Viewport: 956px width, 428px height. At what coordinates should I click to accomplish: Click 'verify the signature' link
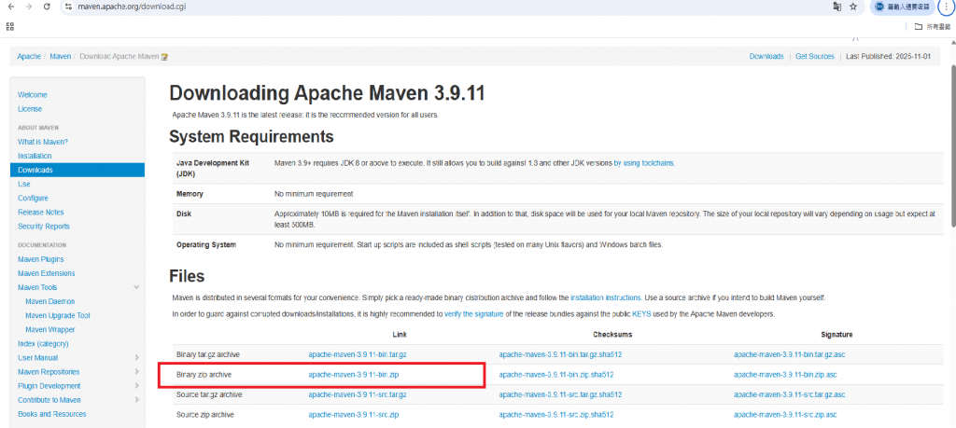click(473, 314)
